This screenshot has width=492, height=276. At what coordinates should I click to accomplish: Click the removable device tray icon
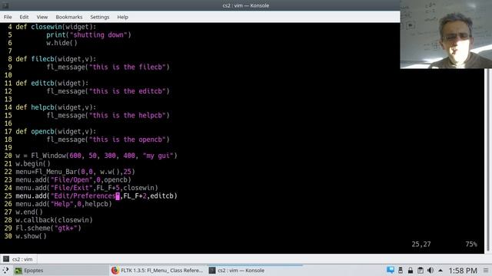401,270
